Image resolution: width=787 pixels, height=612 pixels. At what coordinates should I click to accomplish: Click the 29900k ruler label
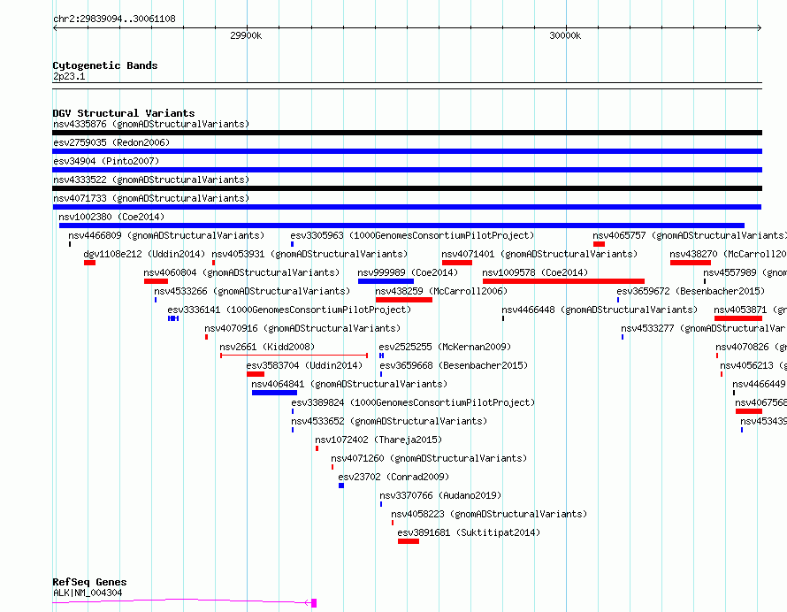pyautogui.click(x=246, y=35)
